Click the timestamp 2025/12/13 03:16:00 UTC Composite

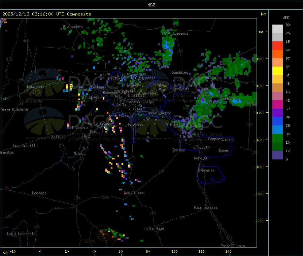click(46, 14)
